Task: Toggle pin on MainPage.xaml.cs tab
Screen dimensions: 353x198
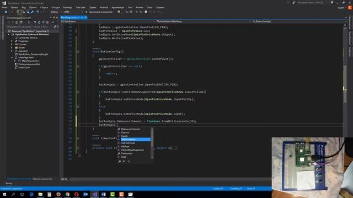Action: pos(82,18)
